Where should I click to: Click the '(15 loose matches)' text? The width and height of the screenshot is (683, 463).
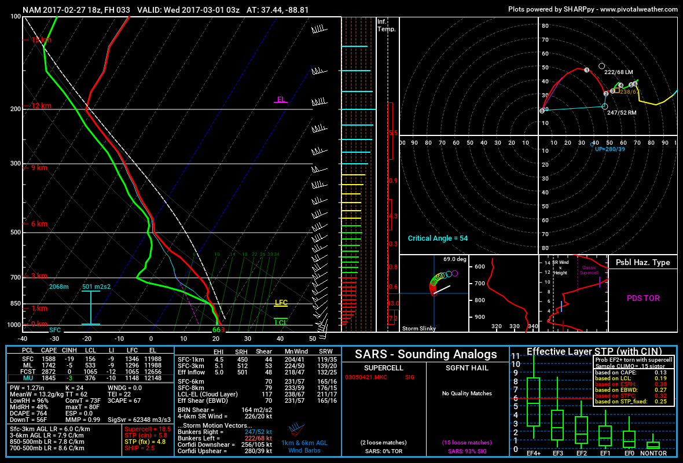(467, 443)
